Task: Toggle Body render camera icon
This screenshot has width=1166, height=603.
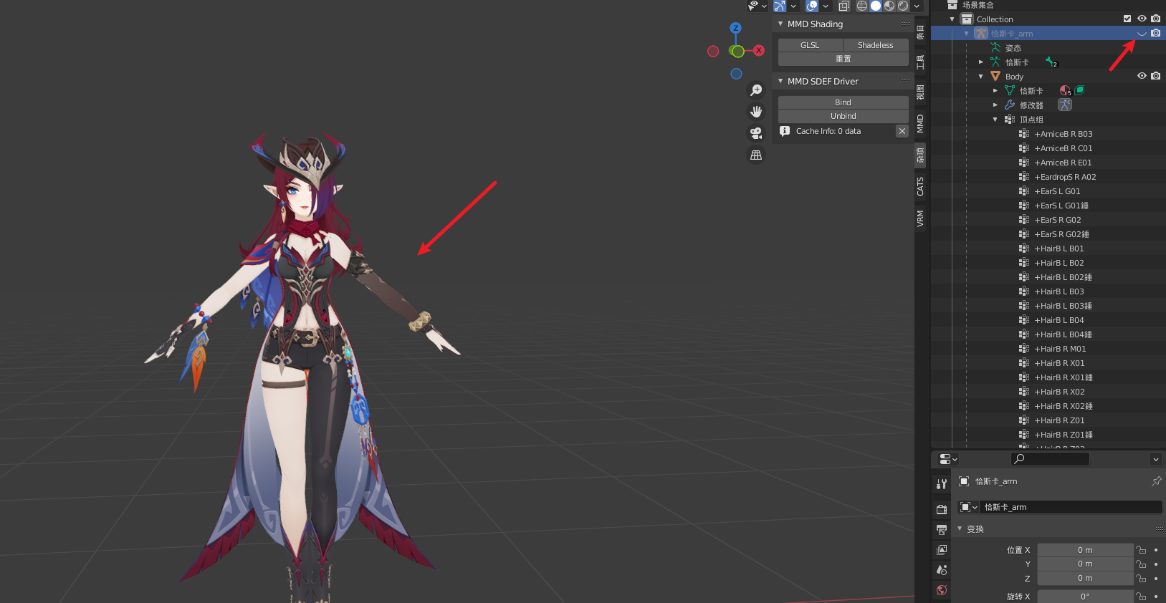Action: [1155, 76]
